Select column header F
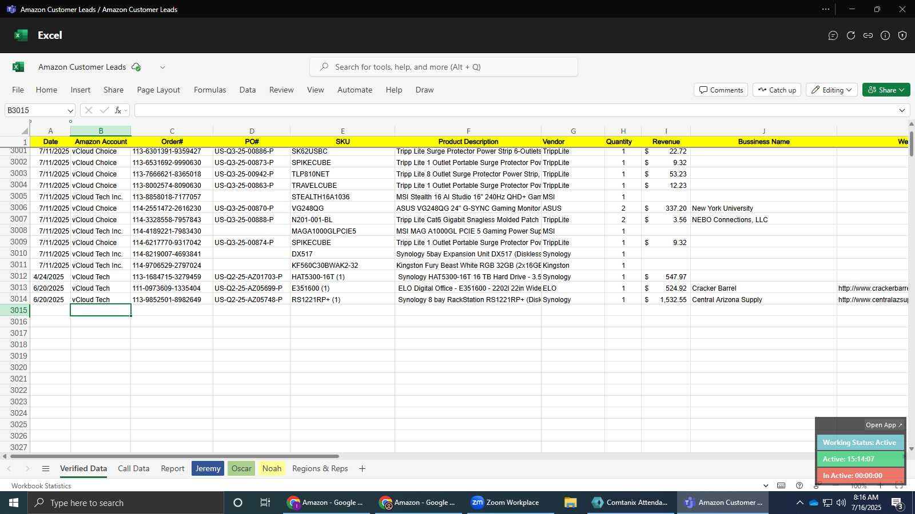Image resolution: width=915 pixels, height=514 pixels. click(468, 131)
